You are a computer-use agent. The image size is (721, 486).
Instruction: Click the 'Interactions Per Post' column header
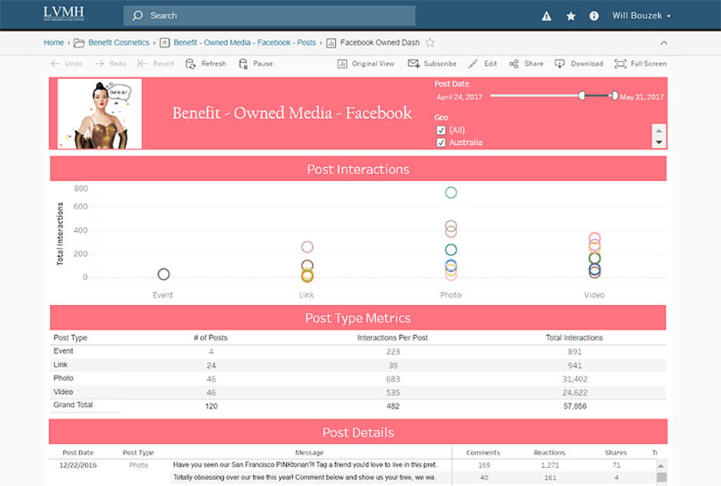[x=393, y=337]
